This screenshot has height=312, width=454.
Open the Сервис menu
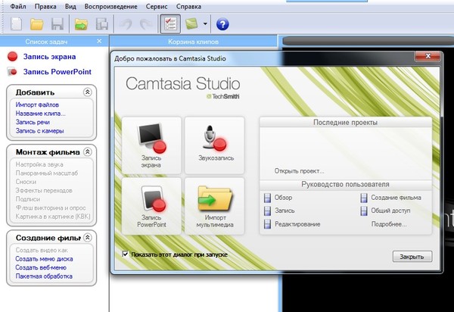coord(157,6)
